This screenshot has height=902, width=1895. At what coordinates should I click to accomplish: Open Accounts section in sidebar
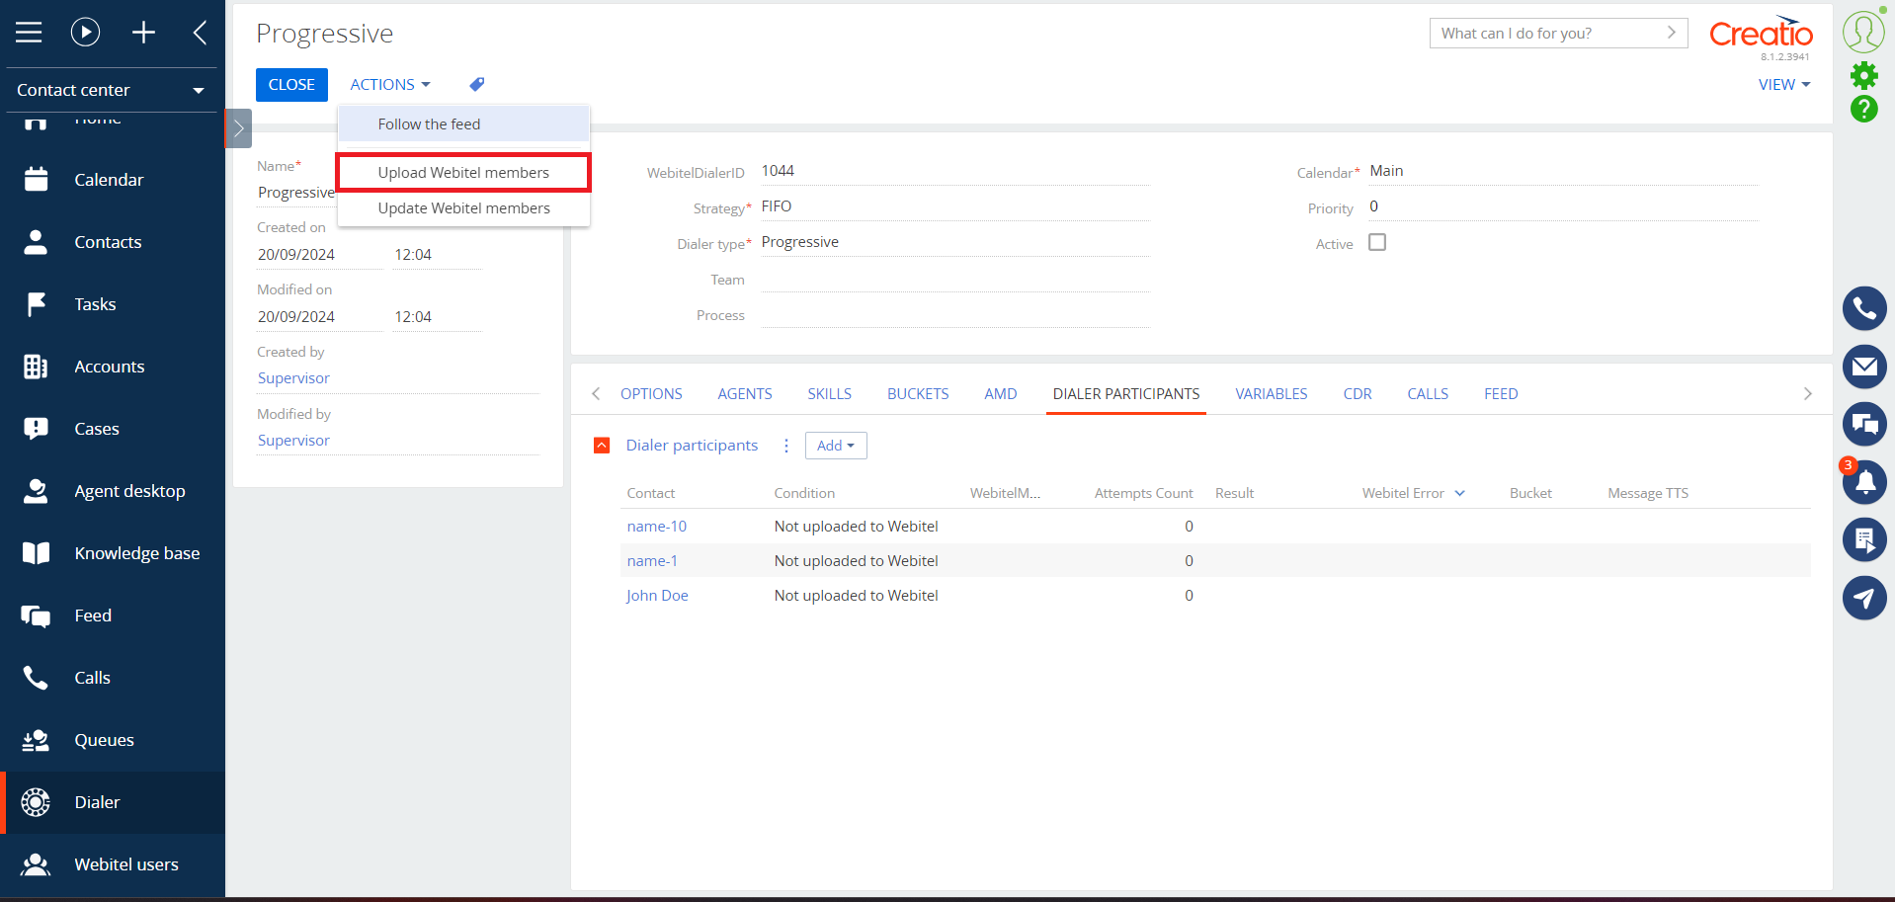[113, 367]
